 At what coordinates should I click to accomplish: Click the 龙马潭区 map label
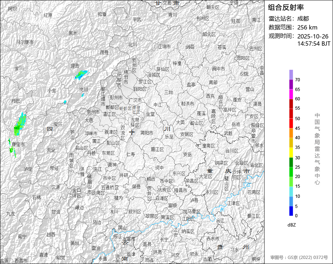click(x=192, y=211)
